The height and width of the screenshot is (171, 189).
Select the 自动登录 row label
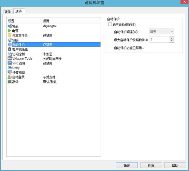18,77
